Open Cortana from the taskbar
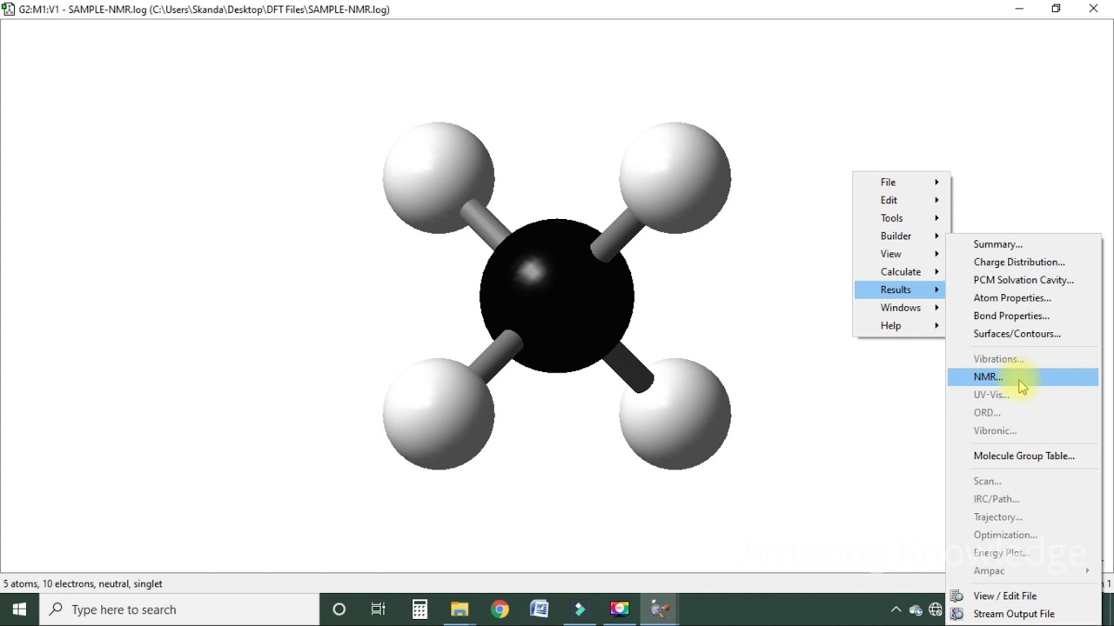The width and height of the screenshot is (1114, 626). tap(339, 609)
